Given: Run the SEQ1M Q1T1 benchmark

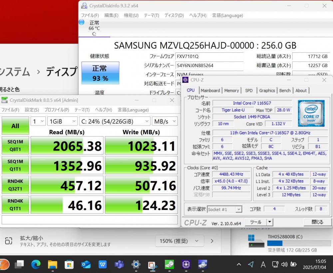Looking at the screenshot, I should 15,165.
